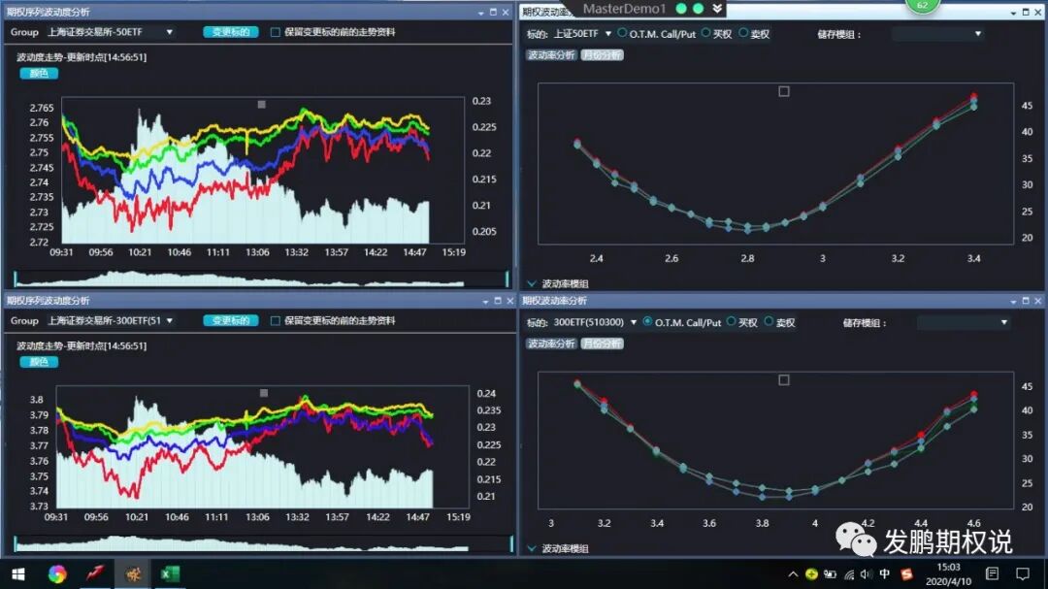Maximize the bottom-left 期权序列波动度分析 panel
This screenshot has height=589, width=1048.
point(497,301)
